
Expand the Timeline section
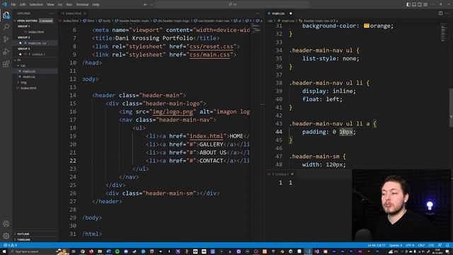tap(23, 239)
